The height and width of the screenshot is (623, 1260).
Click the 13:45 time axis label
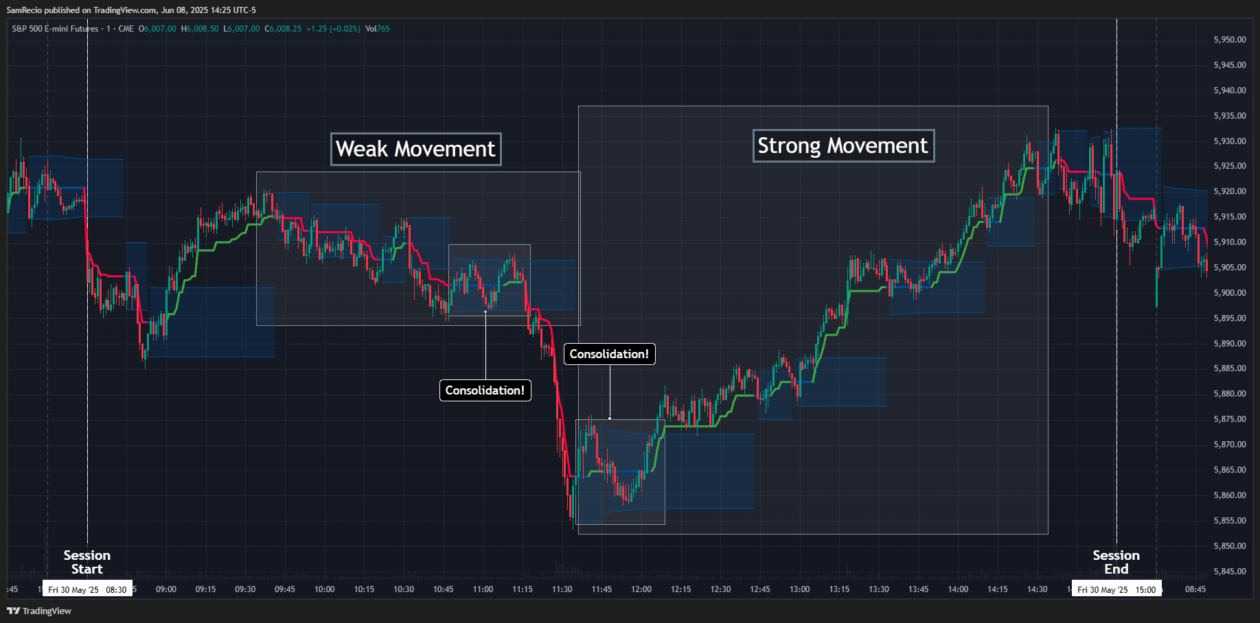[919, 589]
